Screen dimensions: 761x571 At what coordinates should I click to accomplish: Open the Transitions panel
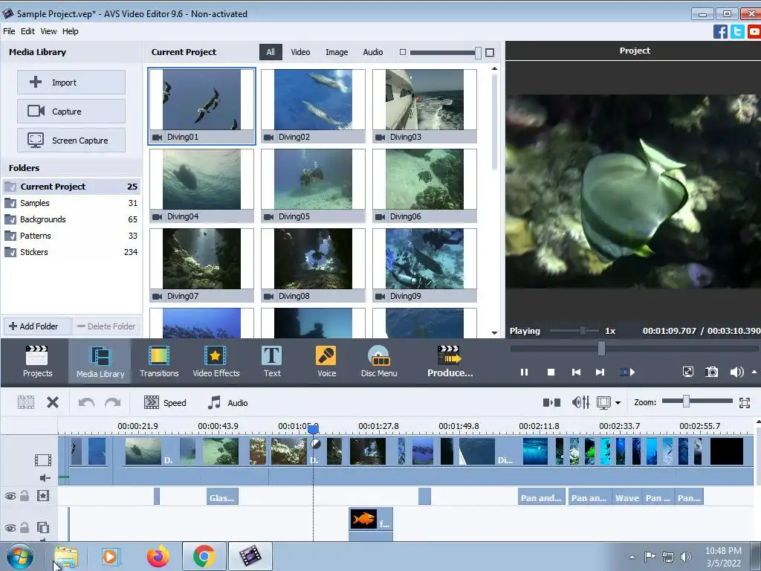click(159, 361)
